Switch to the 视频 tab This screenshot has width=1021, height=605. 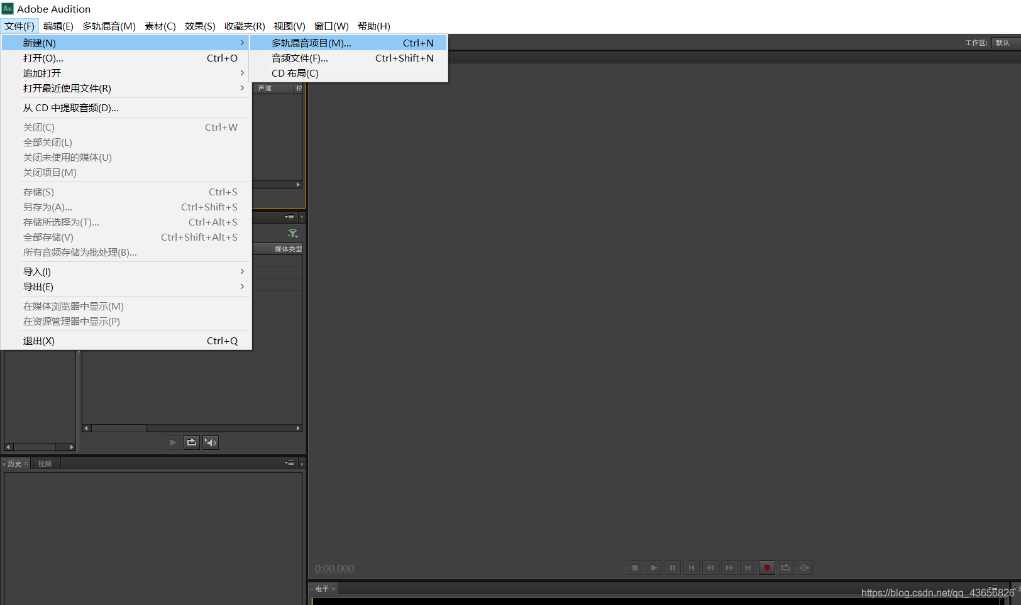45,464
